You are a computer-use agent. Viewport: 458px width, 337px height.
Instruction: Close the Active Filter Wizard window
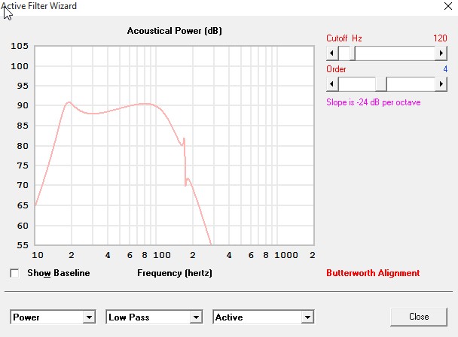448,6
